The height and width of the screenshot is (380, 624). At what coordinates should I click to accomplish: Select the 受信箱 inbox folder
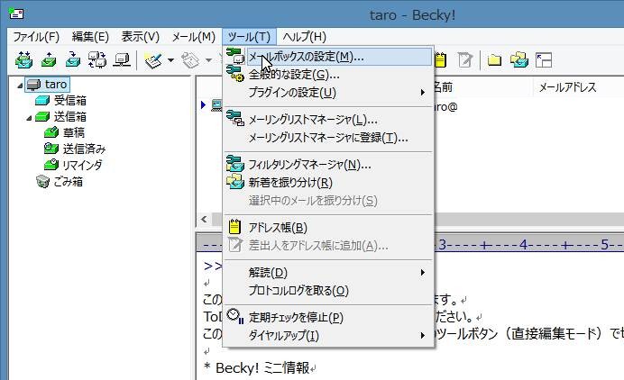point(69,100)
